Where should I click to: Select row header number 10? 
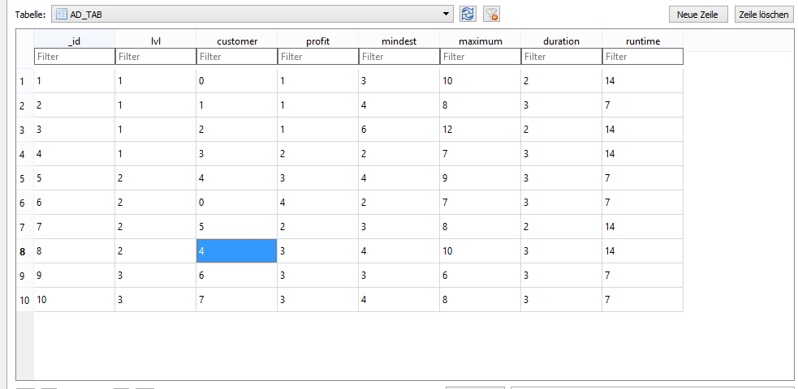tap(24, 300)
